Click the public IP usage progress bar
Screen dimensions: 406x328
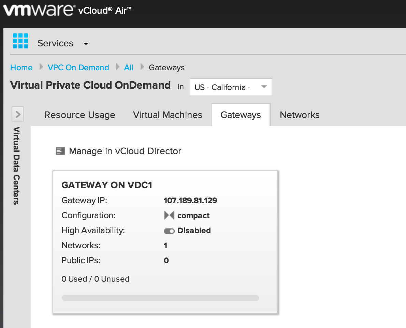[x=160, y=298]
